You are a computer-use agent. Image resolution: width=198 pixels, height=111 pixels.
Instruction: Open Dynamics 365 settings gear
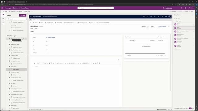158,17
